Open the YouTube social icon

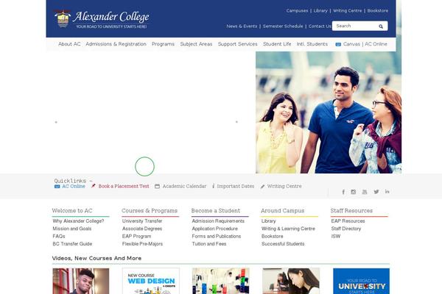pyautogui.click(x=365, y=192)
